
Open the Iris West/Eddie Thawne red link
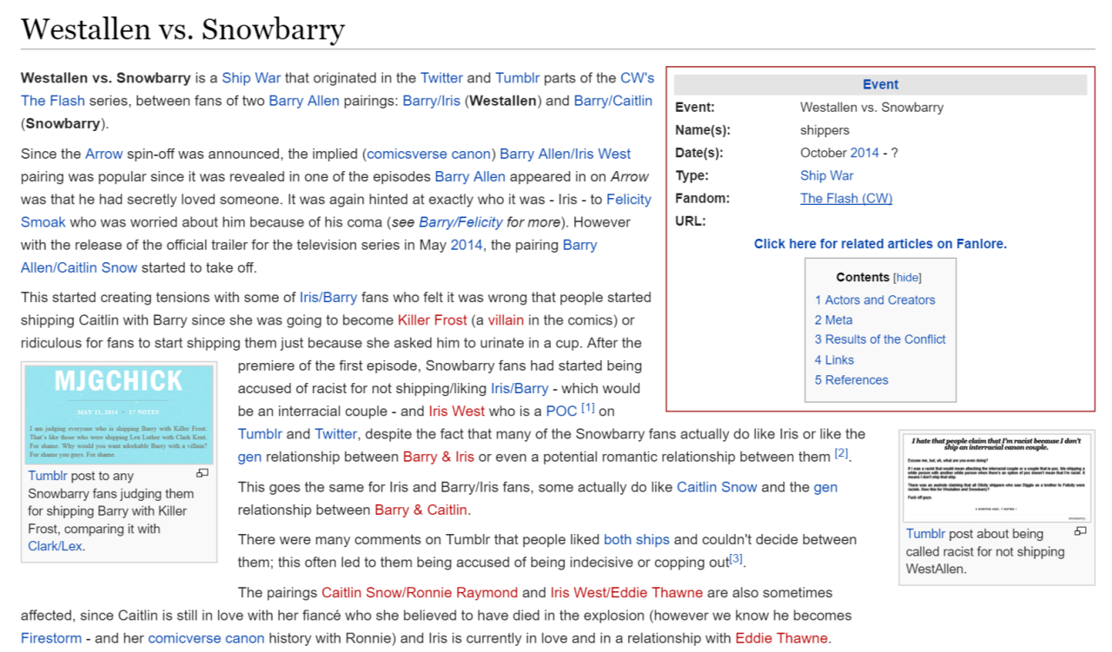pos(626,593)
